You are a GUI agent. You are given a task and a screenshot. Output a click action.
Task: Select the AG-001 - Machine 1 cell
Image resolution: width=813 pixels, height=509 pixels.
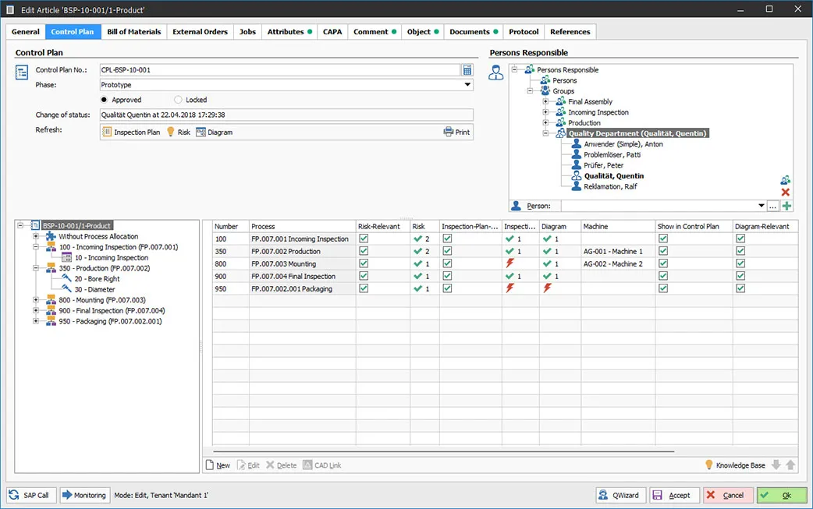coord(617,251)
